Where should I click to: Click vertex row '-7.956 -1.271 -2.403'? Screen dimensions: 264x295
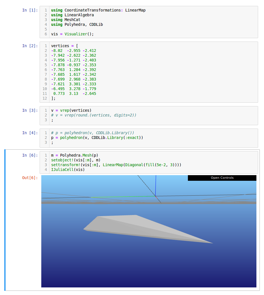tap(74, 60)
